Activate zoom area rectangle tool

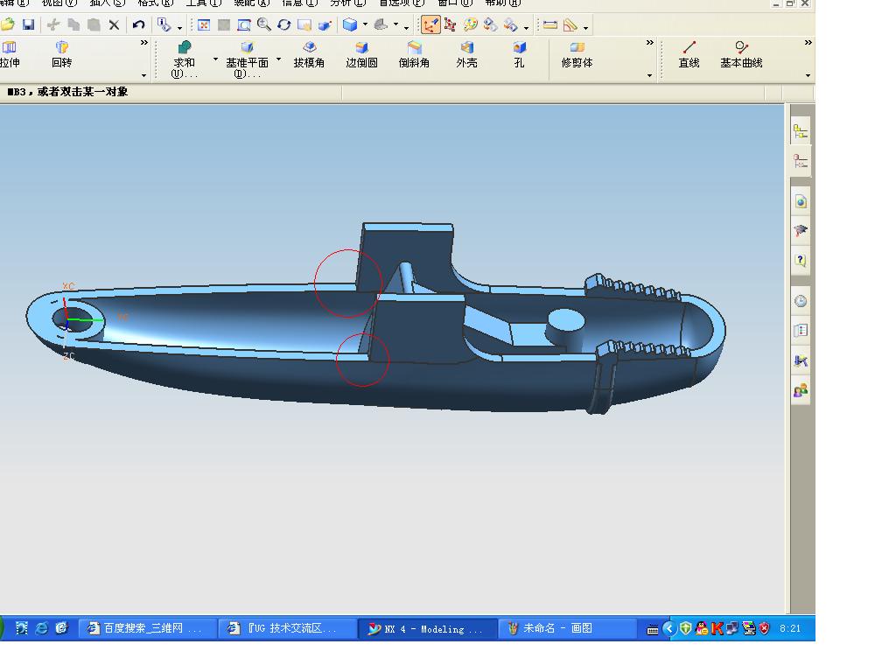[244, 24]
